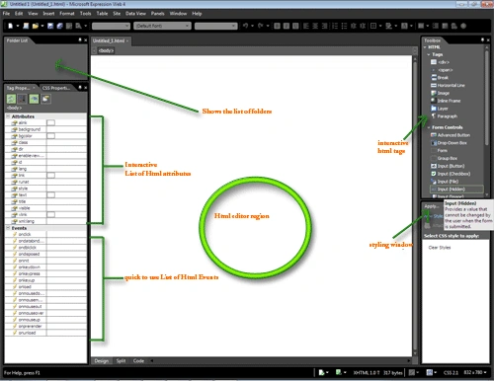The image size is (494, 381).
Task: Open the File menu
Action: tap(6, 14)
